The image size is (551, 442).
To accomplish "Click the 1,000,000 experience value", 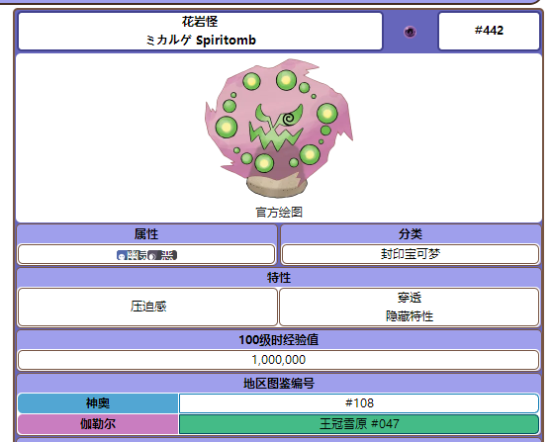I will pyautogui.click(x=279, y=360).
